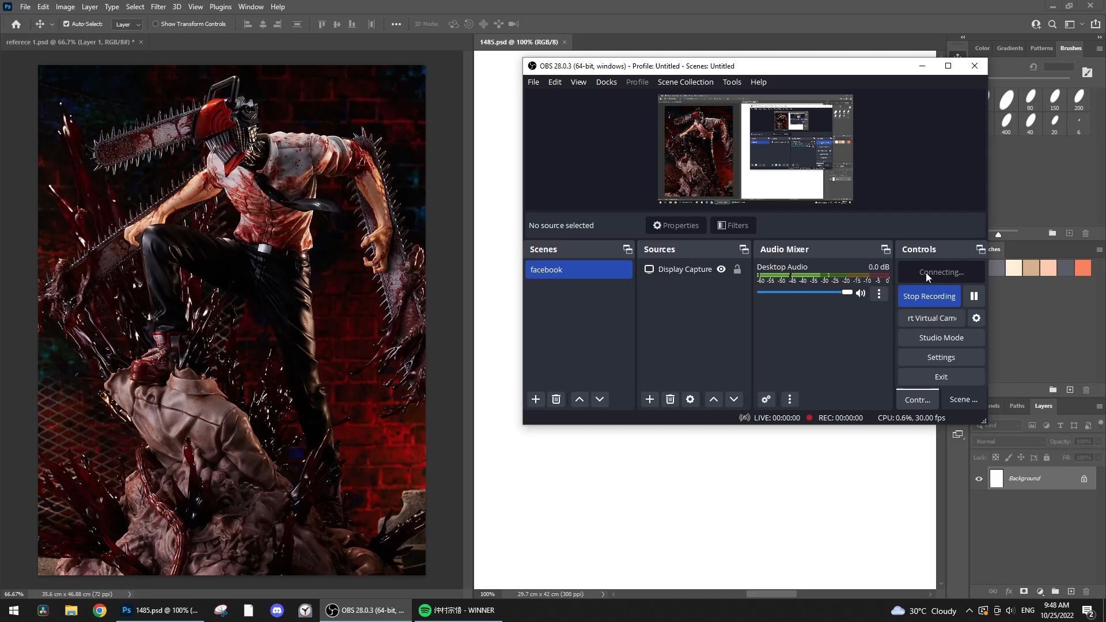The image size is (1106, 622).
Task: Pop out the Sources dock
Action: tap(744, 249)
